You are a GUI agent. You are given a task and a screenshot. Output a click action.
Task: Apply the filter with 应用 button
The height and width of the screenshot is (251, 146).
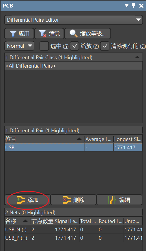click(x=19, y=34)
